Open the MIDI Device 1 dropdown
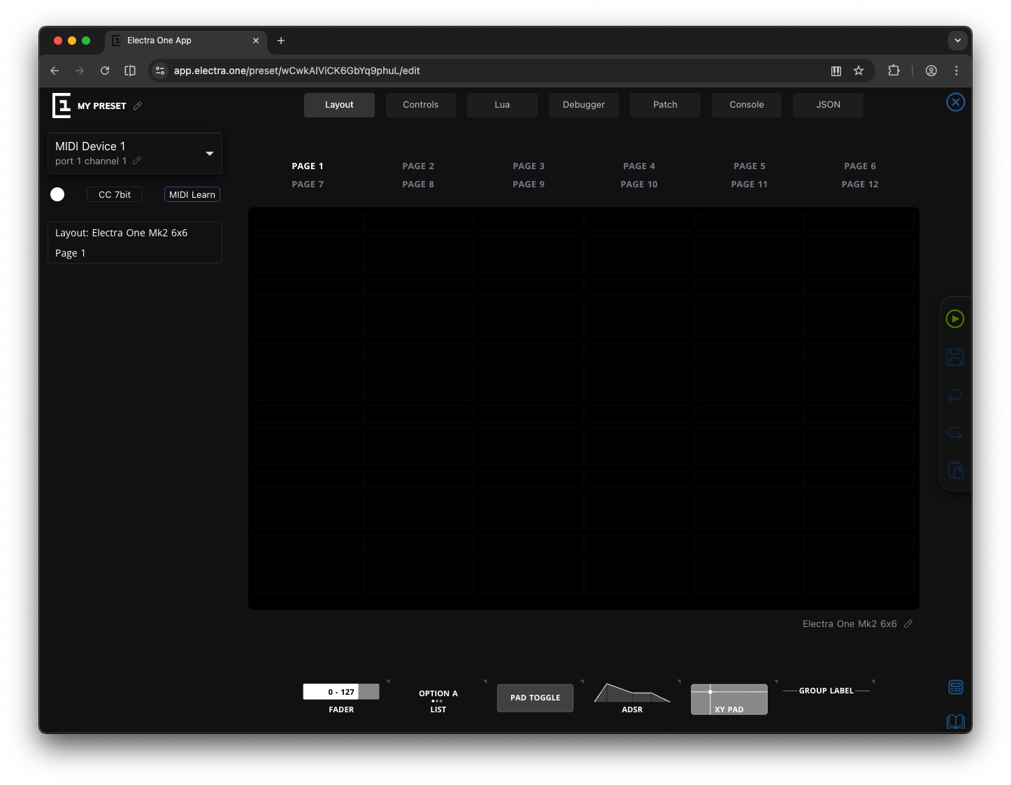This screenshot has height=785, width=1011. [x=208, y=153]
